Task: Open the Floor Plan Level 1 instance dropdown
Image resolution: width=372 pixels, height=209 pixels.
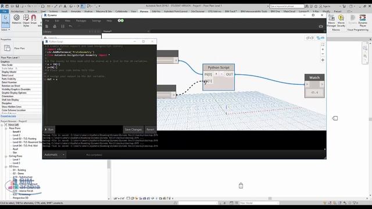Action: click(x=21, y=57)
